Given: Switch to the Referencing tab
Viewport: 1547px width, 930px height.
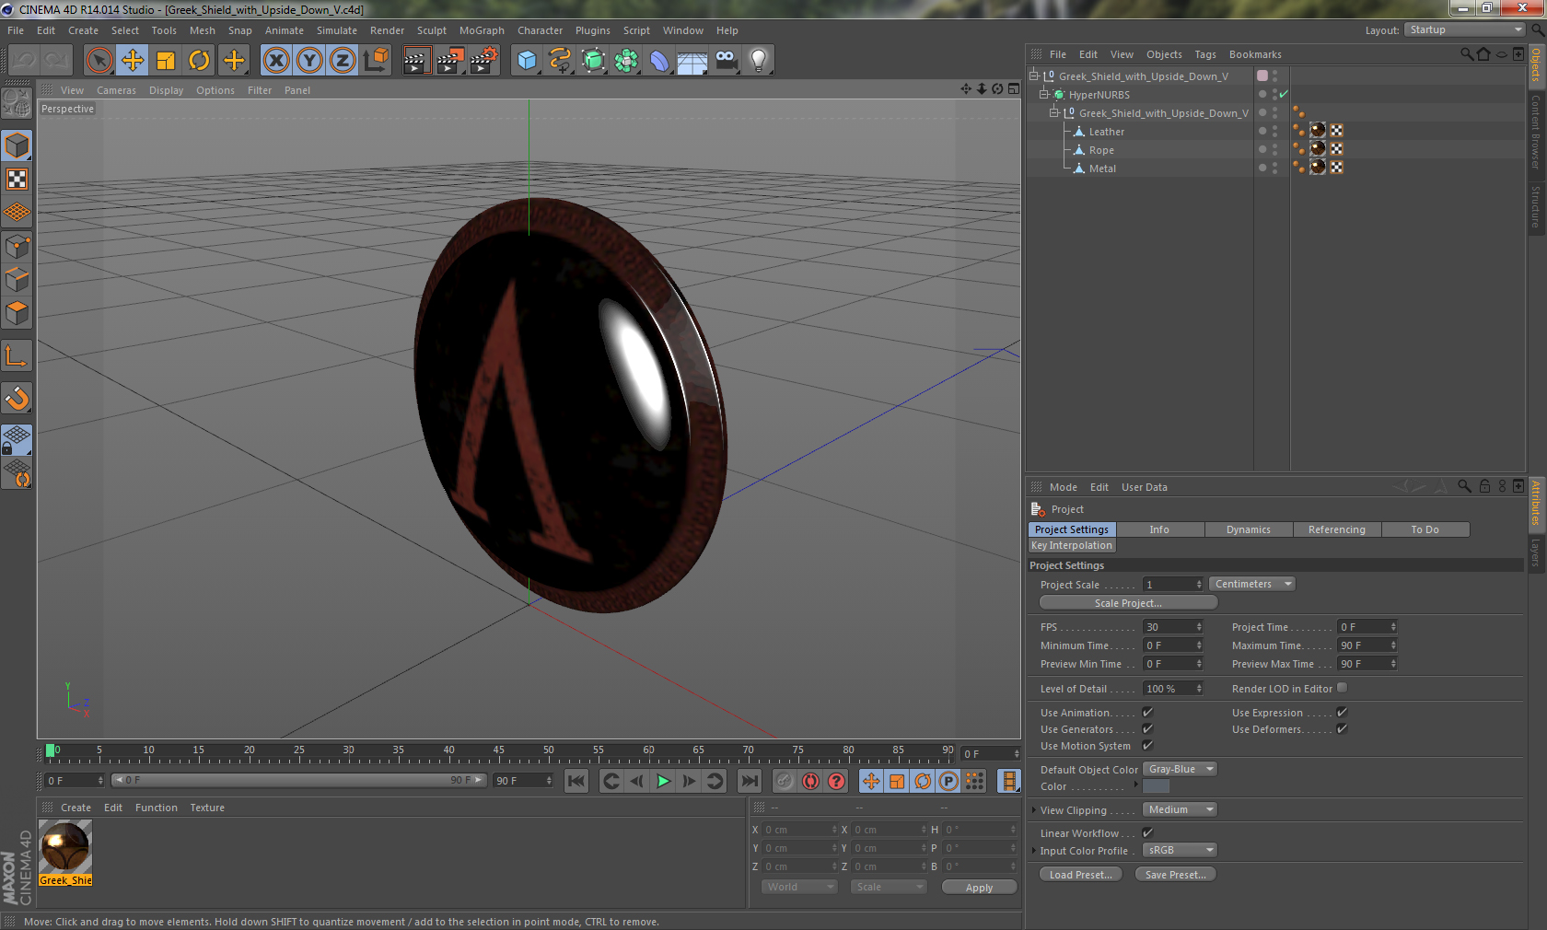Looking at the screenshot, I should (x=1337, y=529).
